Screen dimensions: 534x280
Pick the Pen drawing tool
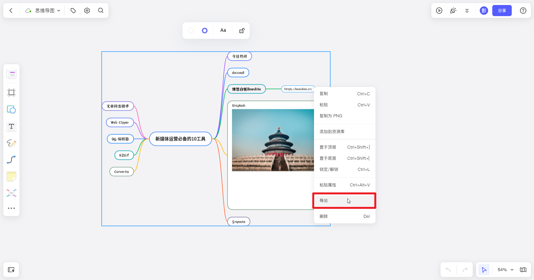tap(11, 143)
